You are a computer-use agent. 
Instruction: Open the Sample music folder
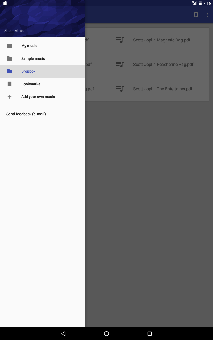(x=43, y=58)
